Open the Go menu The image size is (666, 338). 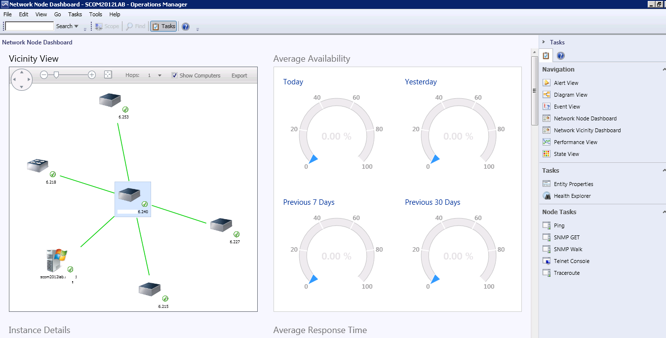(x=58, y=14)
